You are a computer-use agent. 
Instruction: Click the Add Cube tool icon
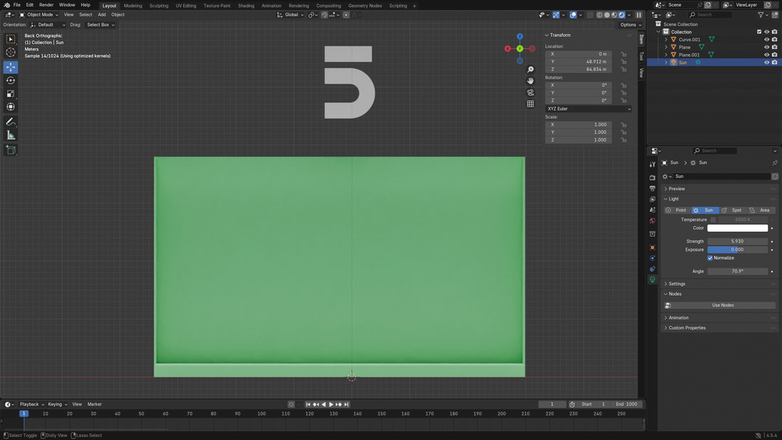pos(11,150)
